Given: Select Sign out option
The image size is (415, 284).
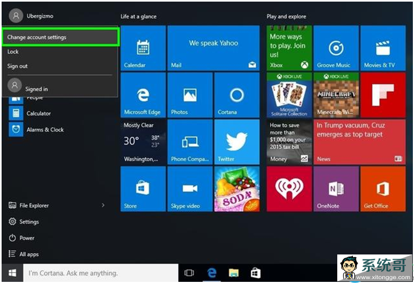Looking at the screenshot, I should [x=18, y=66].
